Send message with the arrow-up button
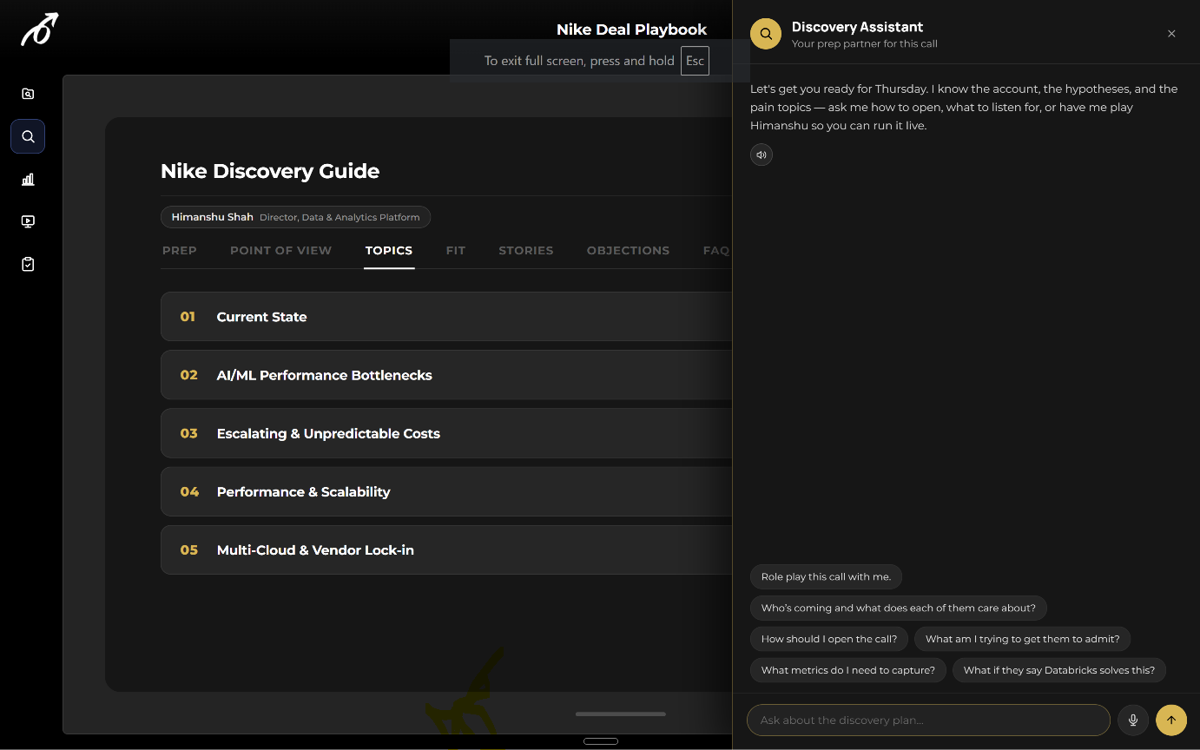1200x750 pixels. tap(1171, 720)
